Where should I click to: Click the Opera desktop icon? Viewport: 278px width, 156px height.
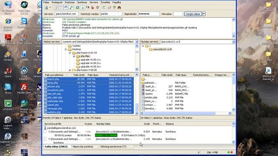click(x=8, y=72)
